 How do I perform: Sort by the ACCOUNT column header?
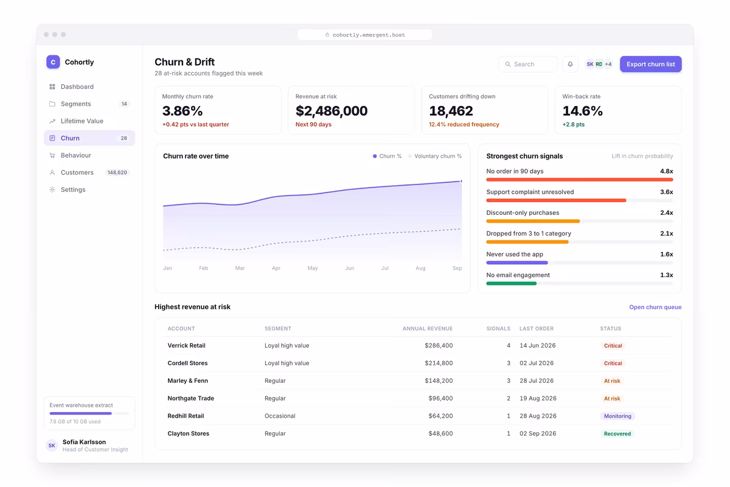click(x=181, y=329)
